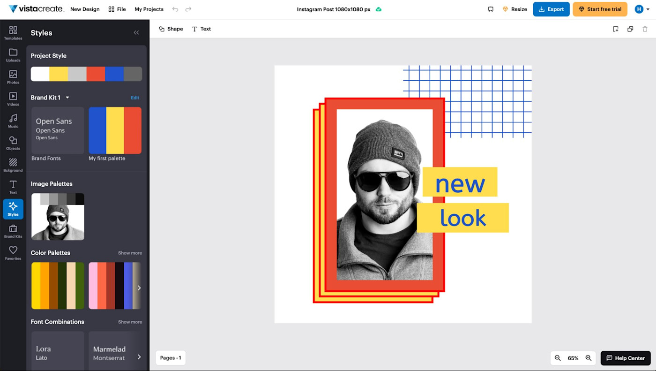Click Show more for Color Palettes
The image size is (656, 371).
point(130,253)
